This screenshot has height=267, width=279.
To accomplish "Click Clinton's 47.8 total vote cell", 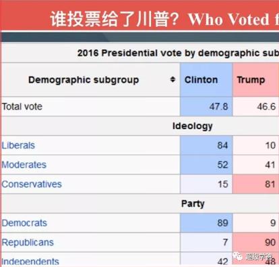I will pos(206,106).
